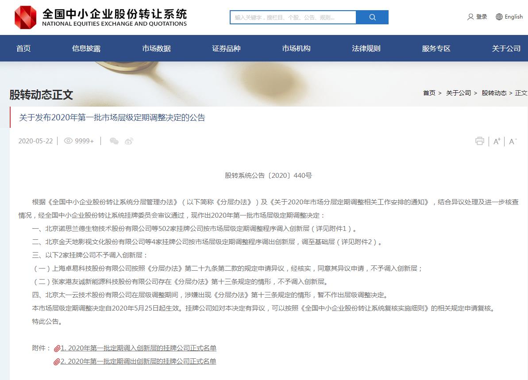528x380 pixels.
Task: Open the 市场数据 navigation menu
Action: (156, 49)
